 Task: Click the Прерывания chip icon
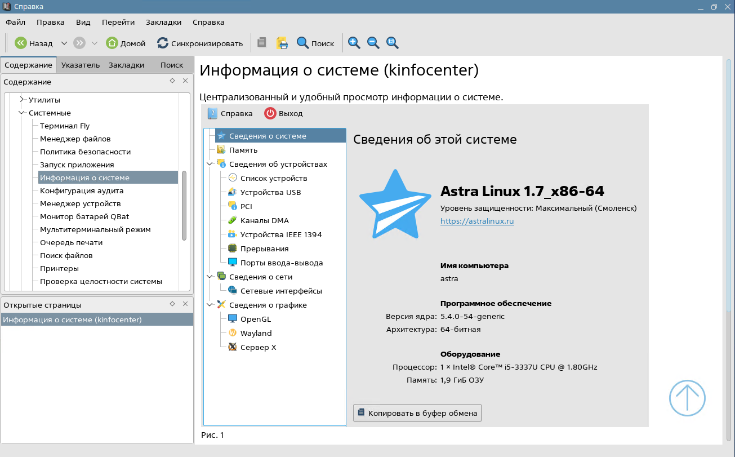233,249
